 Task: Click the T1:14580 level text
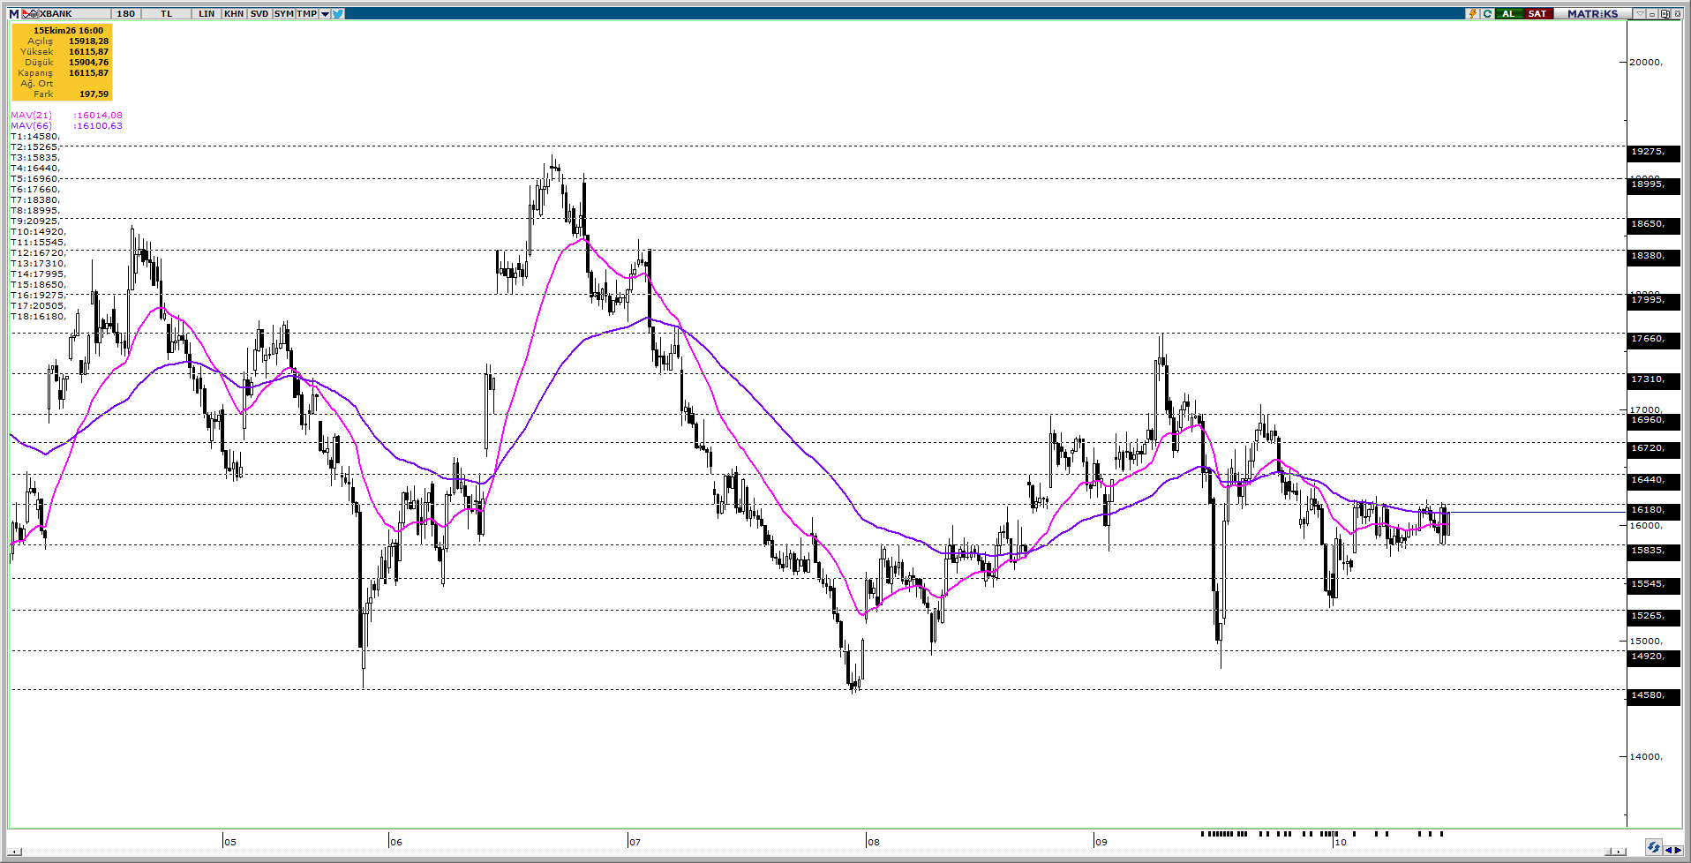point(35,137)
